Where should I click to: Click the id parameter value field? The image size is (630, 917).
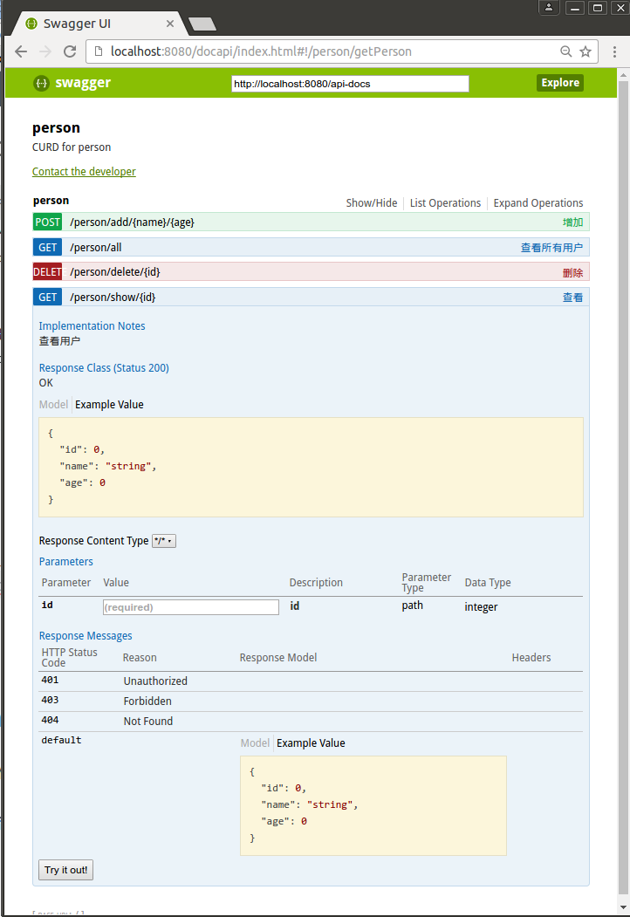[x=191, y=607]
